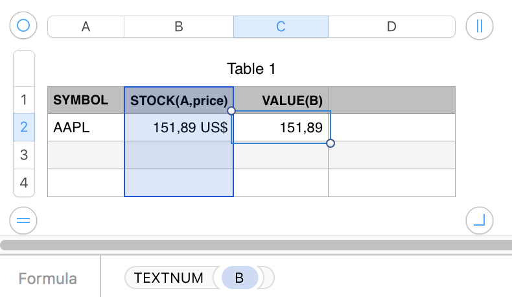The image size is (512, 297).
Task: Click the top-left cell selection handle
Action: pyautogui.click(x=231, y=111)
